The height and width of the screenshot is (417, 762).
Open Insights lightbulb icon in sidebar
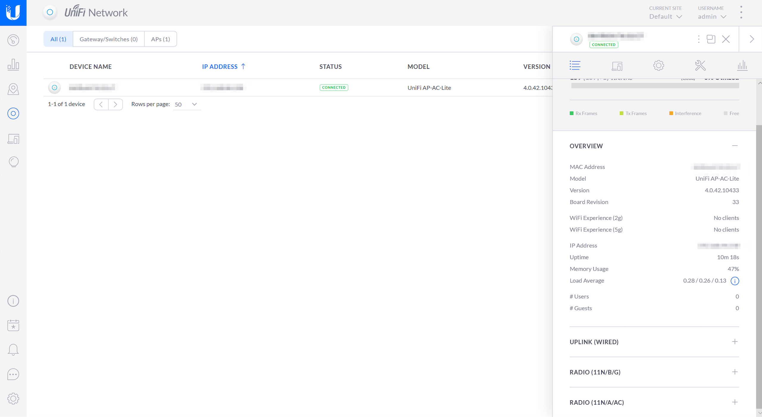(13, 162)
